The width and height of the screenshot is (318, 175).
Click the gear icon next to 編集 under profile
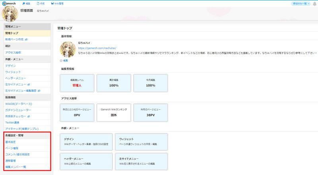coord(61,61)
